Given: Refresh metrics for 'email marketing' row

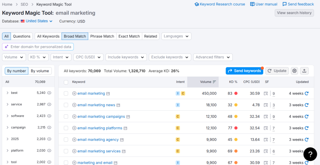Looking at the screenshot, I should coord(307,93).
